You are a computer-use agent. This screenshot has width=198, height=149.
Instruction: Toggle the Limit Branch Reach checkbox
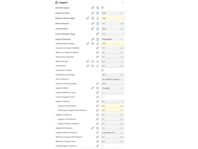(102, 70)
